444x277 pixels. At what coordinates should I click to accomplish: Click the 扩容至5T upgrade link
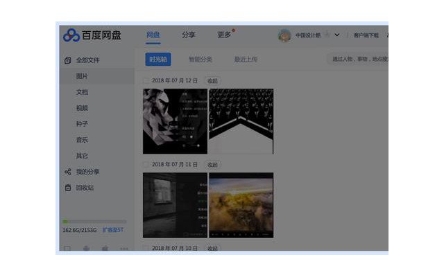click(x=113, y=230)
